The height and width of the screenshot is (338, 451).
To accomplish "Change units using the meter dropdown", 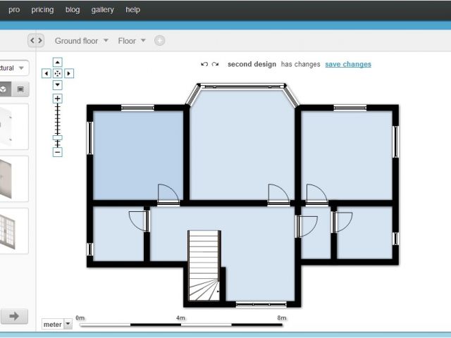I will 57,324.
